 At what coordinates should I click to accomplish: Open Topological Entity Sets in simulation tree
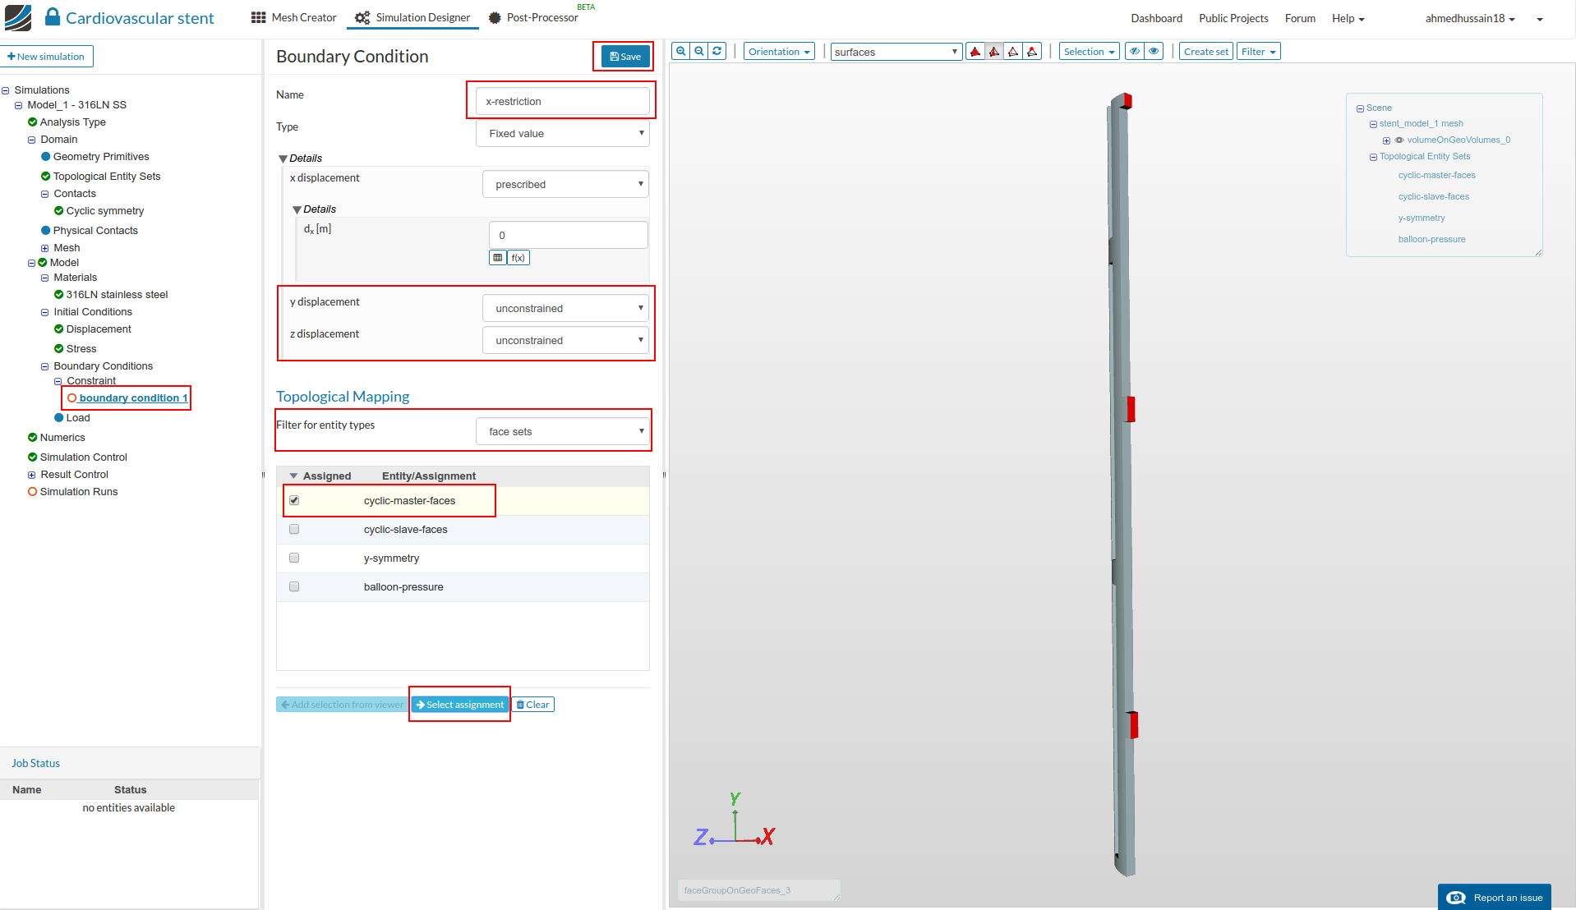tap(101, 177)
